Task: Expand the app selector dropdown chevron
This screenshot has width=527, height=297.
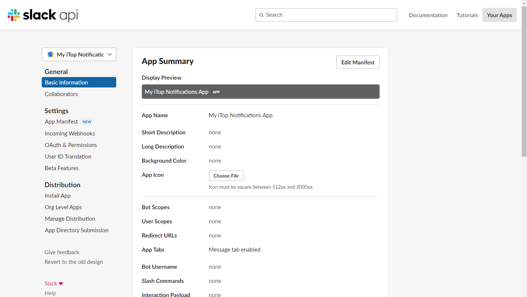Action: coord(110,55)
